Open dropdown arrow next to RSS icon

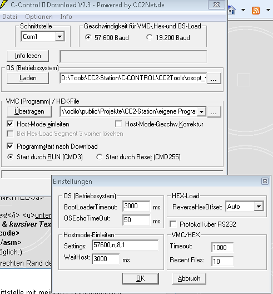click(x=268, y=10)
